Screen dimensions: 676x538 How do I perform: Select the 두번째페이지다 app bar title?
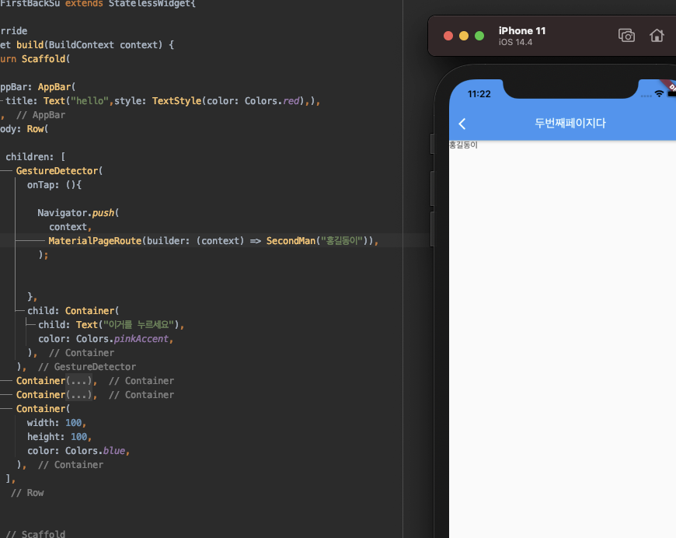click(x=570, y=123)
